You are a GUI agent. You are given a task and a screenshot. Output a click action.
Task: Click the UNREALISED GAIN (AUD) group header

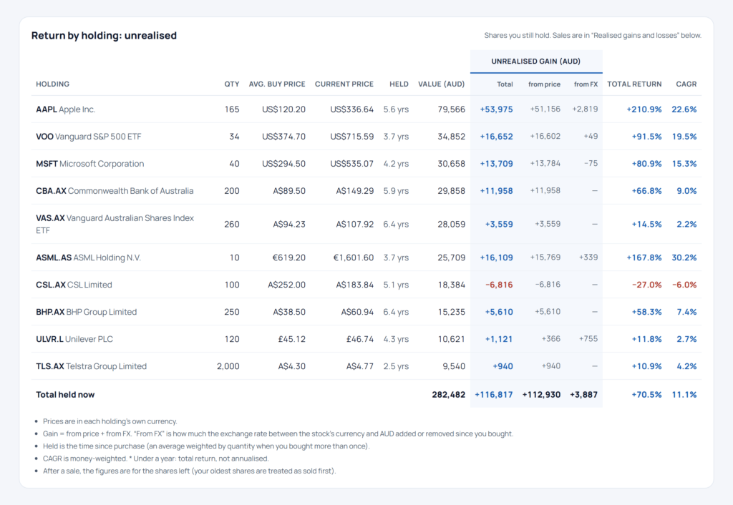(x=535, y=62)
